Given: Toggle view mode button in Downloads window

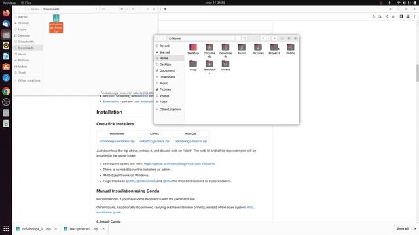Looking at the screenshot, I should point(122,9).
